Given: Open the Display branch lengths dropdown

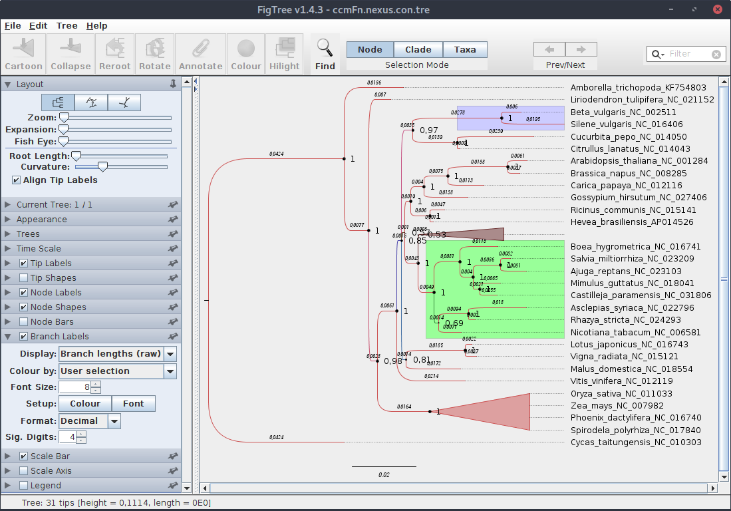Looking at the screenshot, I should (x=118, y=354).
